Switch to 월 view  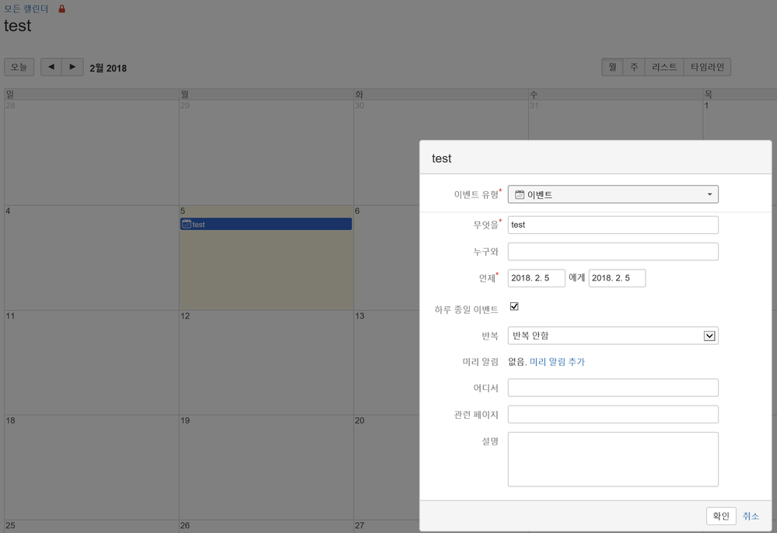click(x=612, y=67)
